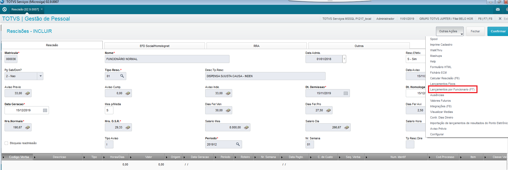This screenshot has width=508, height=170.
Task: Click the Desc.Tp.Resc field
Action: [x=265, y=76]
